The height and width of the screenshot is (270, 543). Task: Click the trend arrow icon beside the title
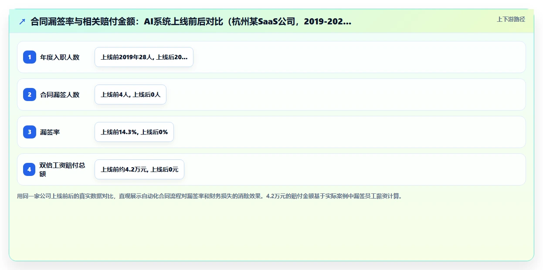click(x=22, y=22)
